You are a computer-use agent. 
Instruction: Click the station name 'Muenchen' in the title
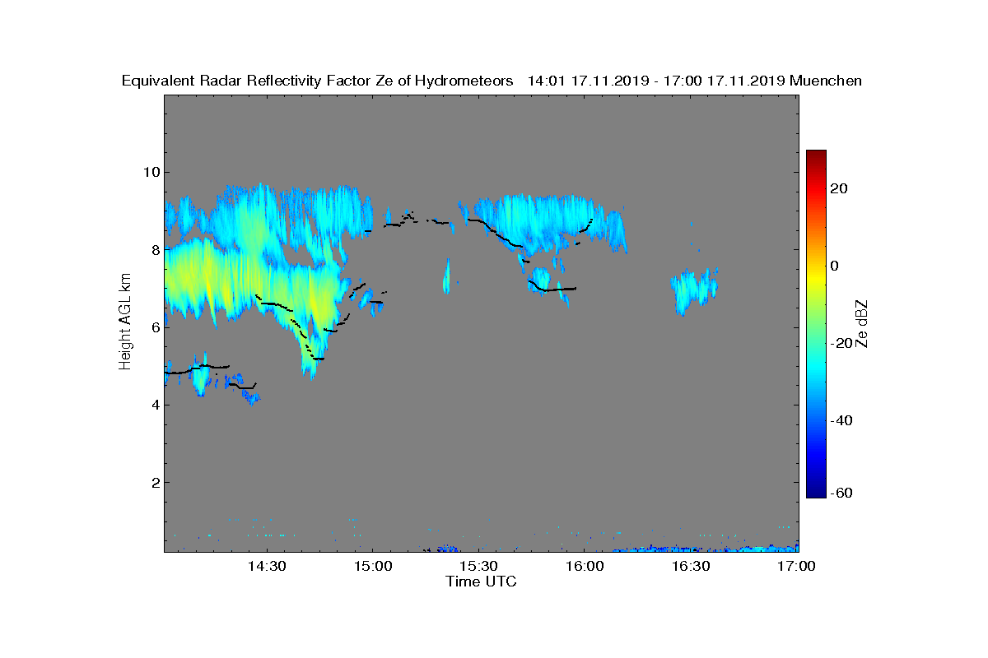[826, 81]
